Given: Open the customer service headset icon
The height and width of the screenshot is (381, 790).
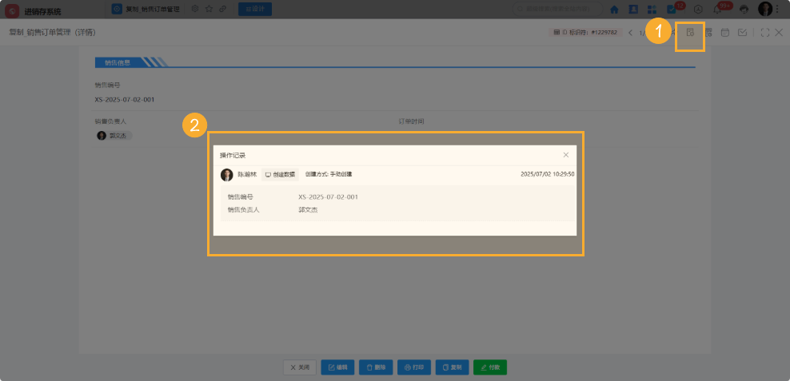Looking at the screenshot, I should click(x=744, y=9).
